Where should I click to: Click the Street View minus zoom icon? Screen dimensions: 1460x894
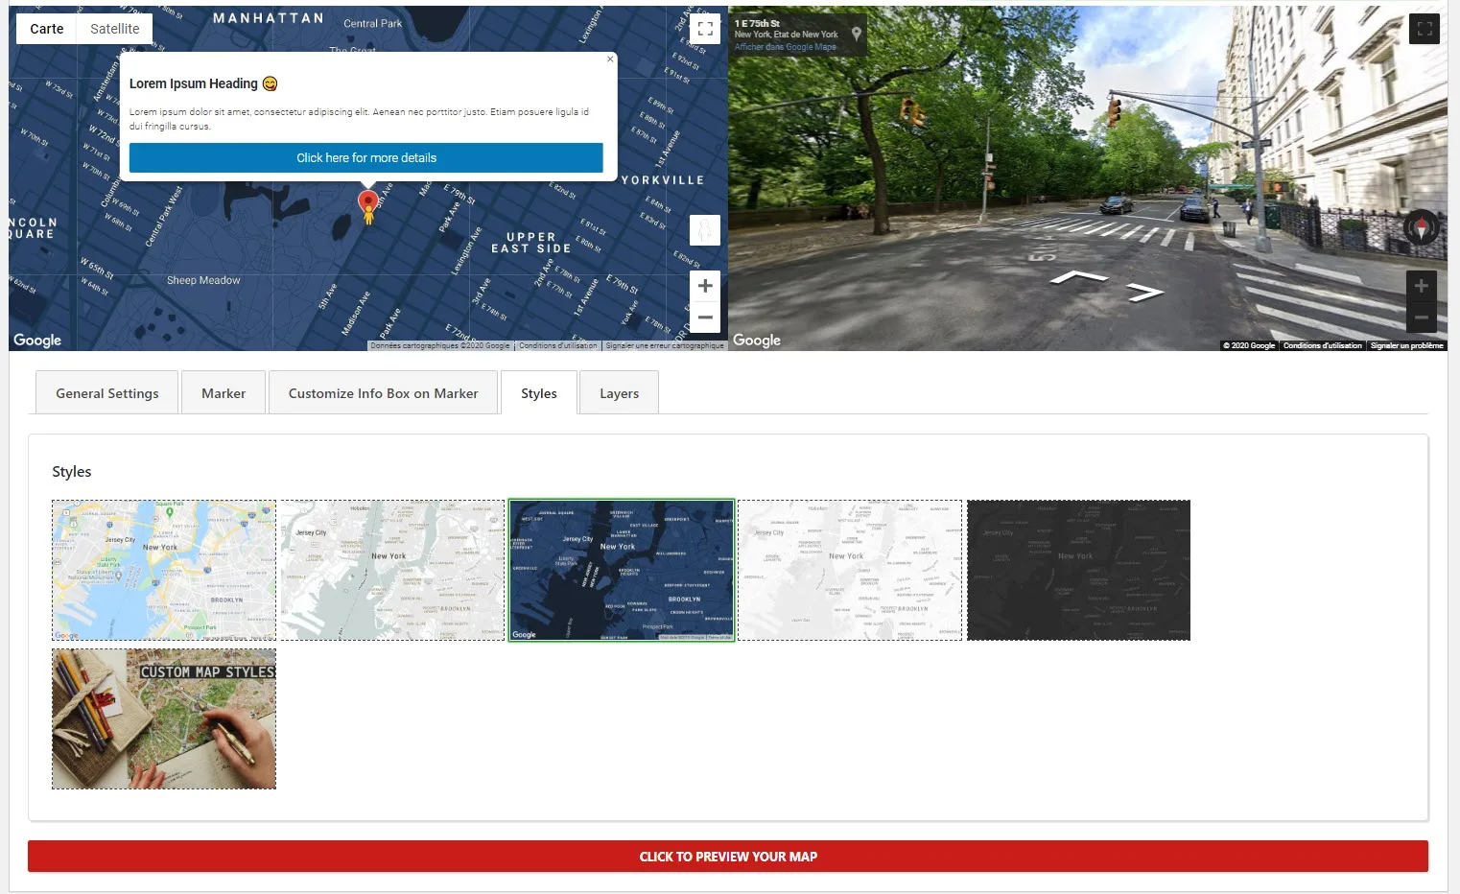[1422, 316]
